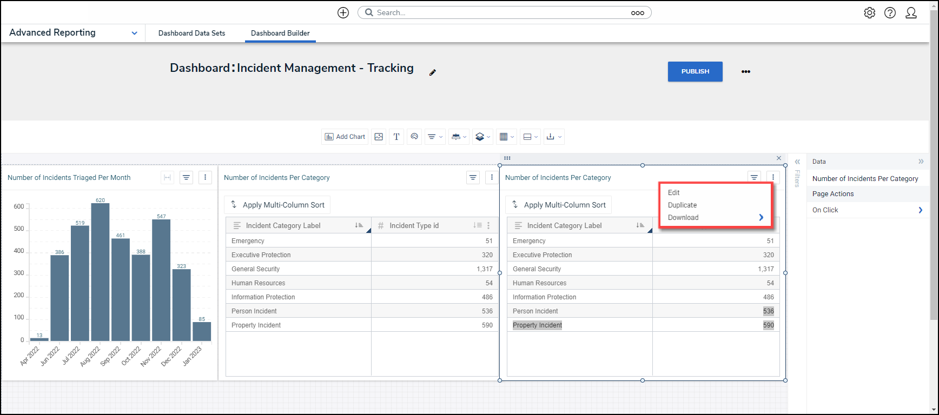
Task: Choose Edit from the context menu
Action: [673, 192]
